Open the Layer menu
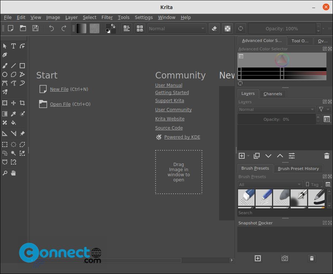Viewport: 333px width, 274px height. click(x=71, y=18)
